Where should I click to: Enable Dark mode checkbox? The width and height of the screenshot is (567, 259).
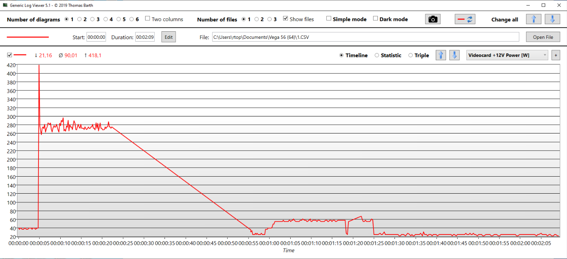pyautogui.click(x=375, y=19)
